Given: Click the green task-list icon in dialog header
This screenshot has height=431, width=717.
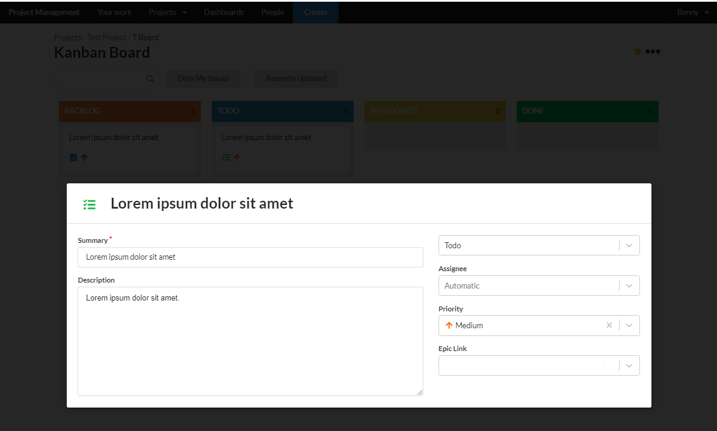Looking at the screenshot, I should 89,204.
